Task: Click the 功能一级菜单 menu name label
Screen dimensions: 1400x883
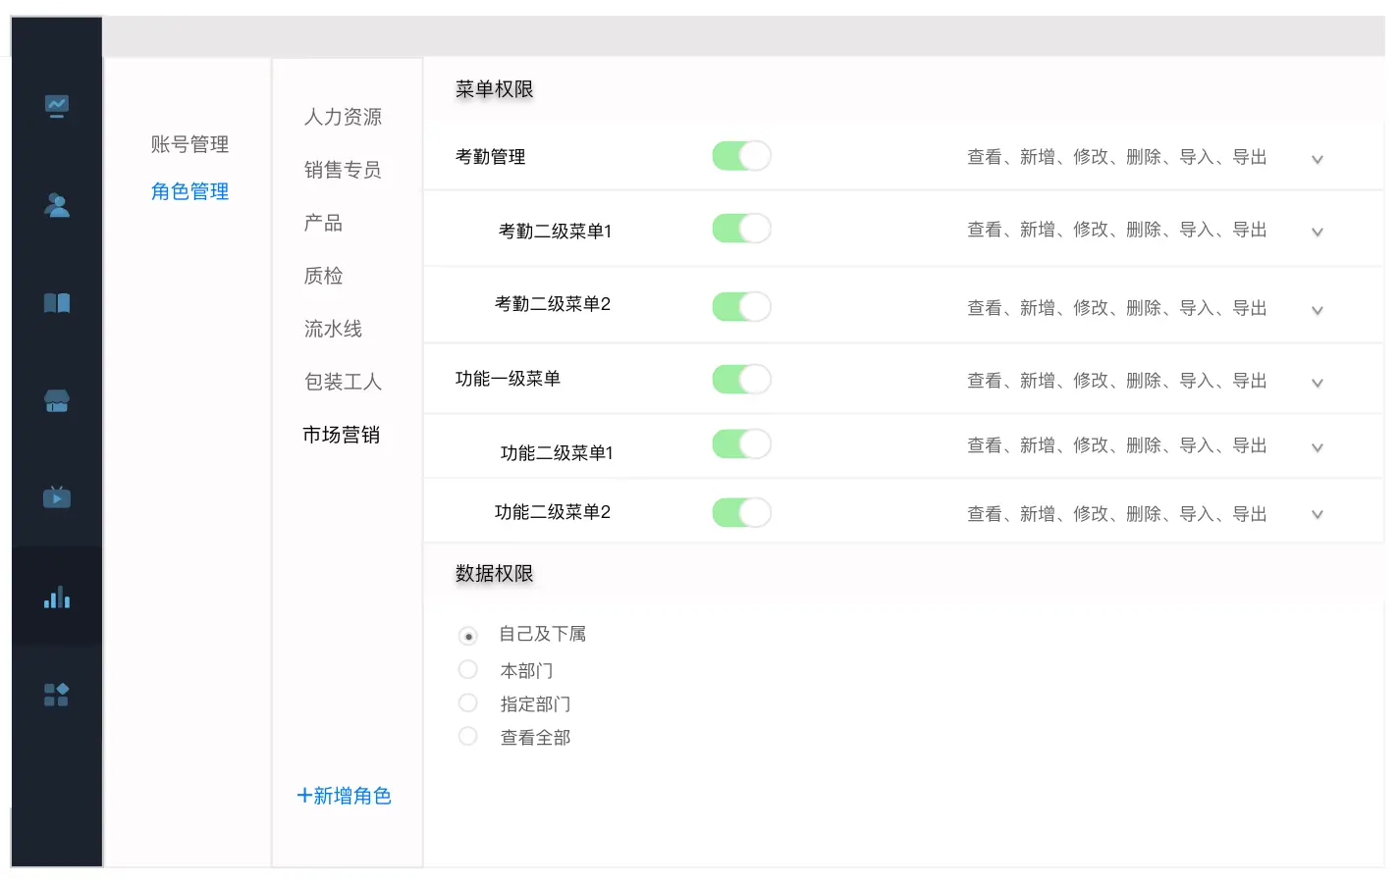Action: tap(508, 379)
